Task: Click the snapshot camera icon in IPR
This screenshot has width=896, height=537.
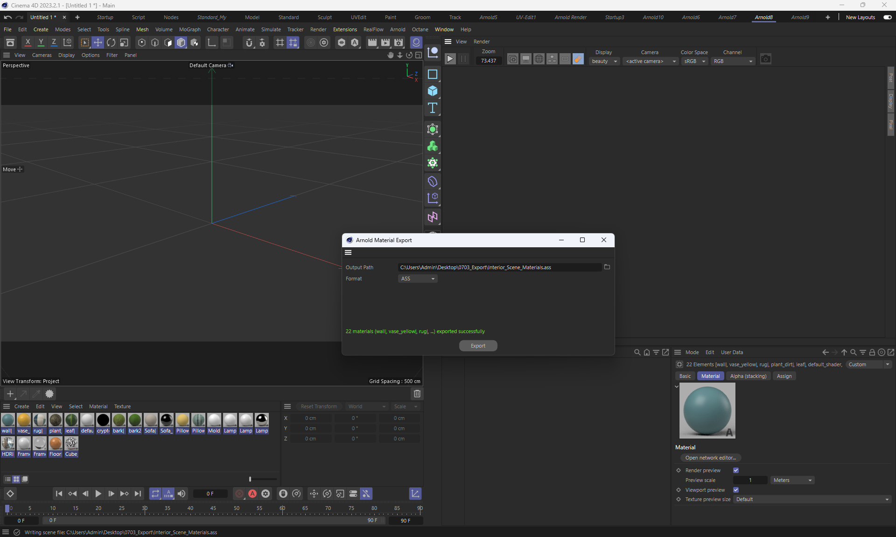Action: [765, 59]
